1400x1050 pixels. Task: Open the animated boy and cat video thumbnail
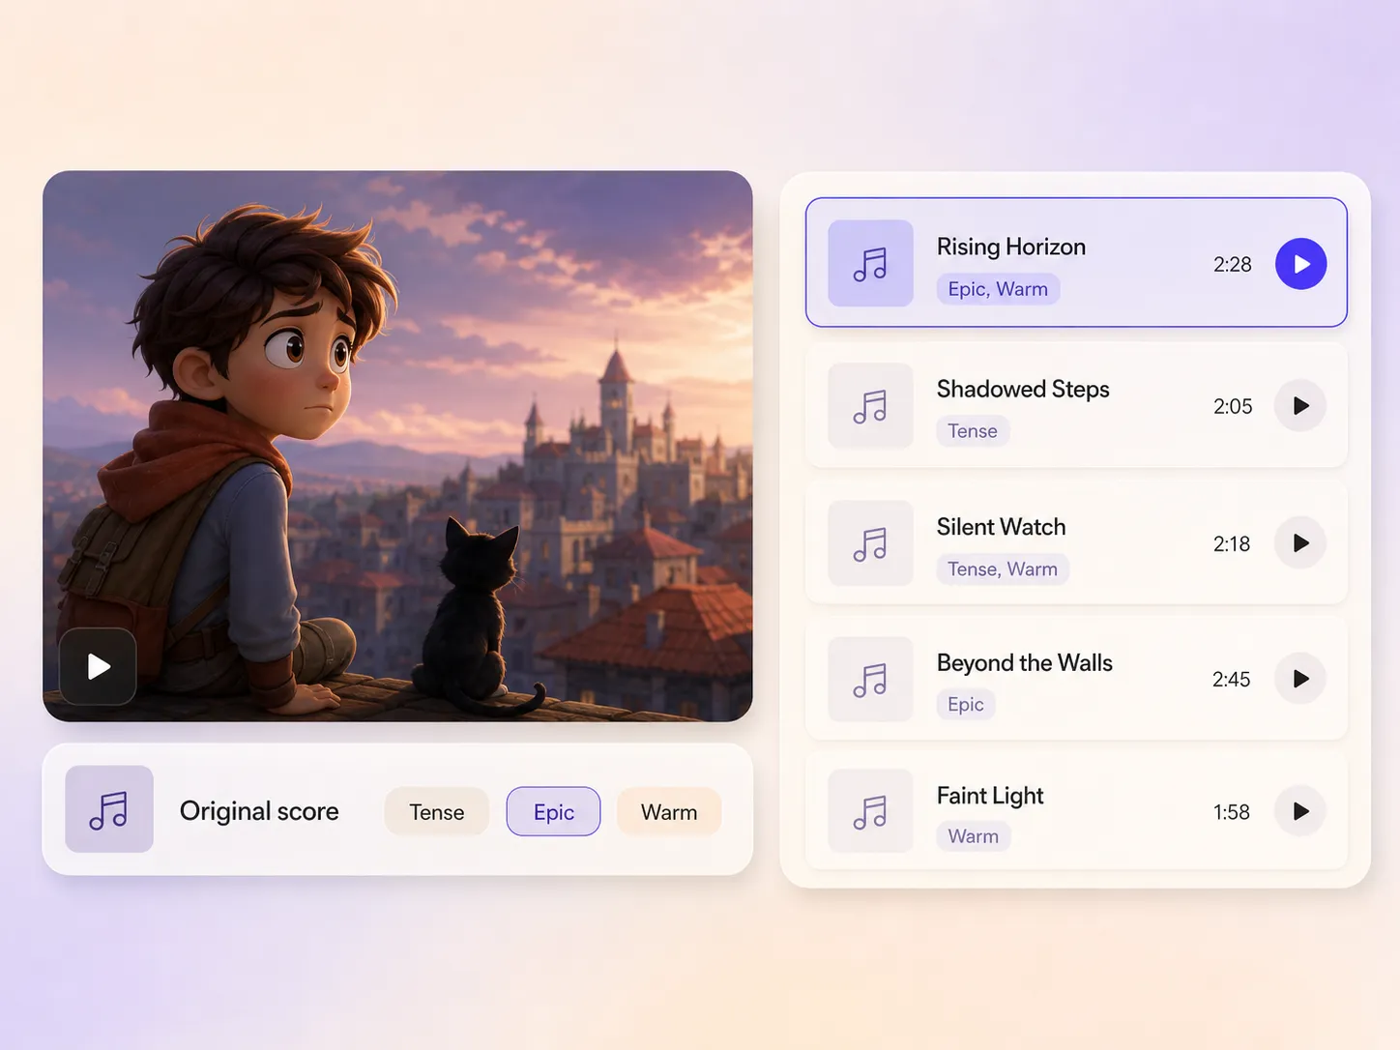(x=397, y=446)
